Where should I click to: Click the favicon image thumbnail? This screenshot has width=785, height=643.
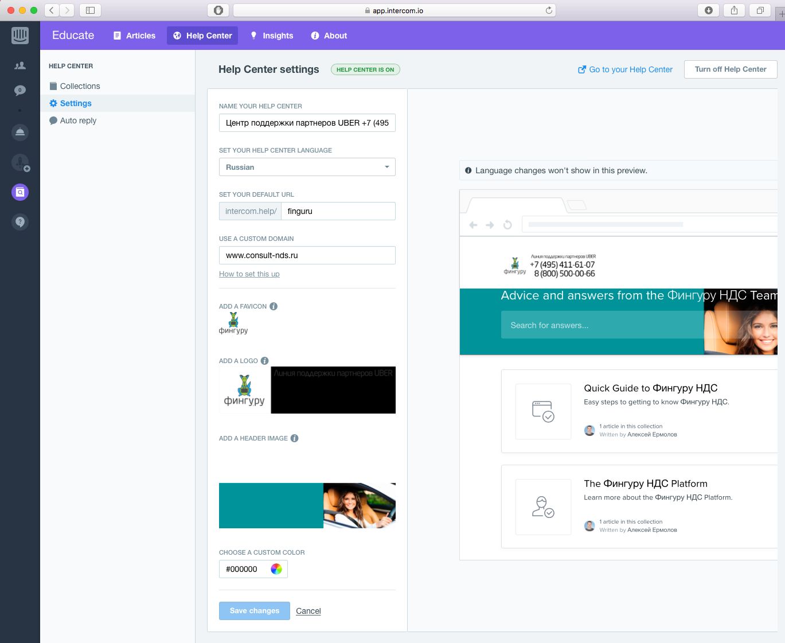coord(233,324)
